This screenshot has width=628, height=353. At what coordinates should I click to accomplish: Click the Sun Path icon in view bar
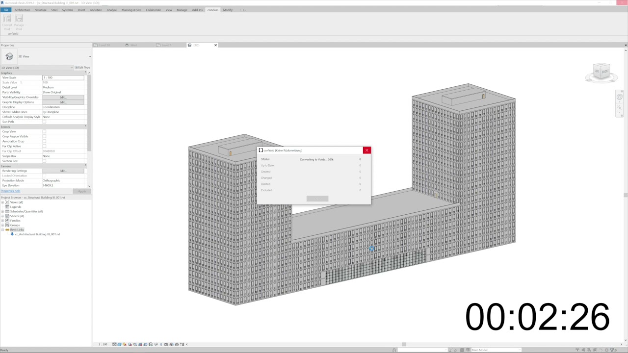125,344
